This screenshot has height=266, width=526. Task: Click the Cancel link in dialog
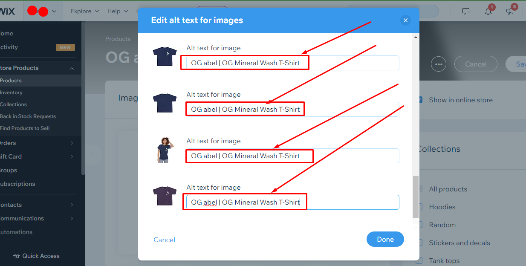pos(164,240)
